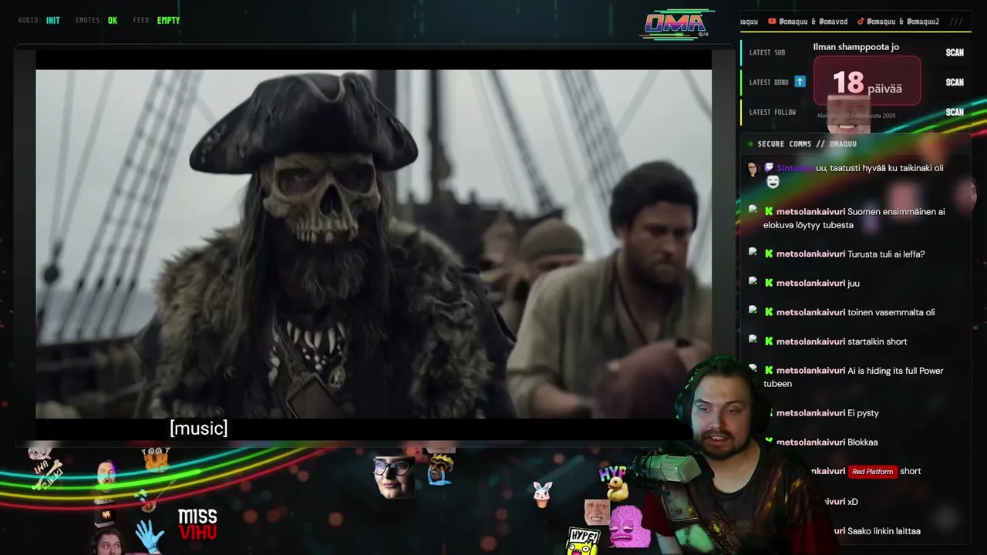Click the 'Blokkaa' chat message

[x=862, y=442]
